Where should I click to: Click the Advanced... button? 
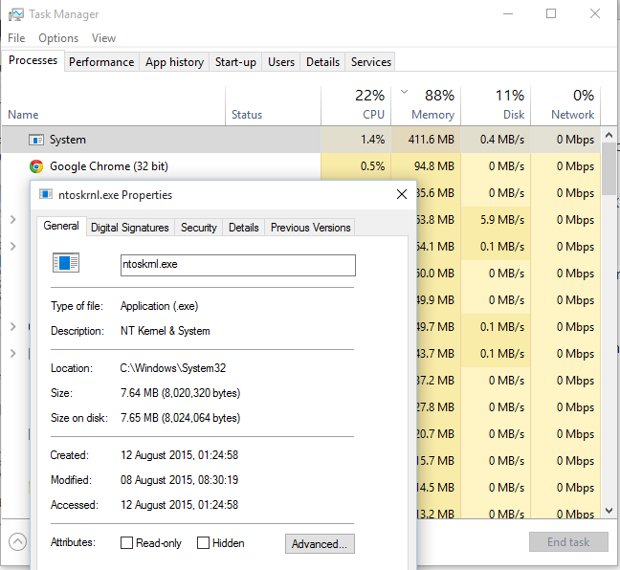(320, 544)
